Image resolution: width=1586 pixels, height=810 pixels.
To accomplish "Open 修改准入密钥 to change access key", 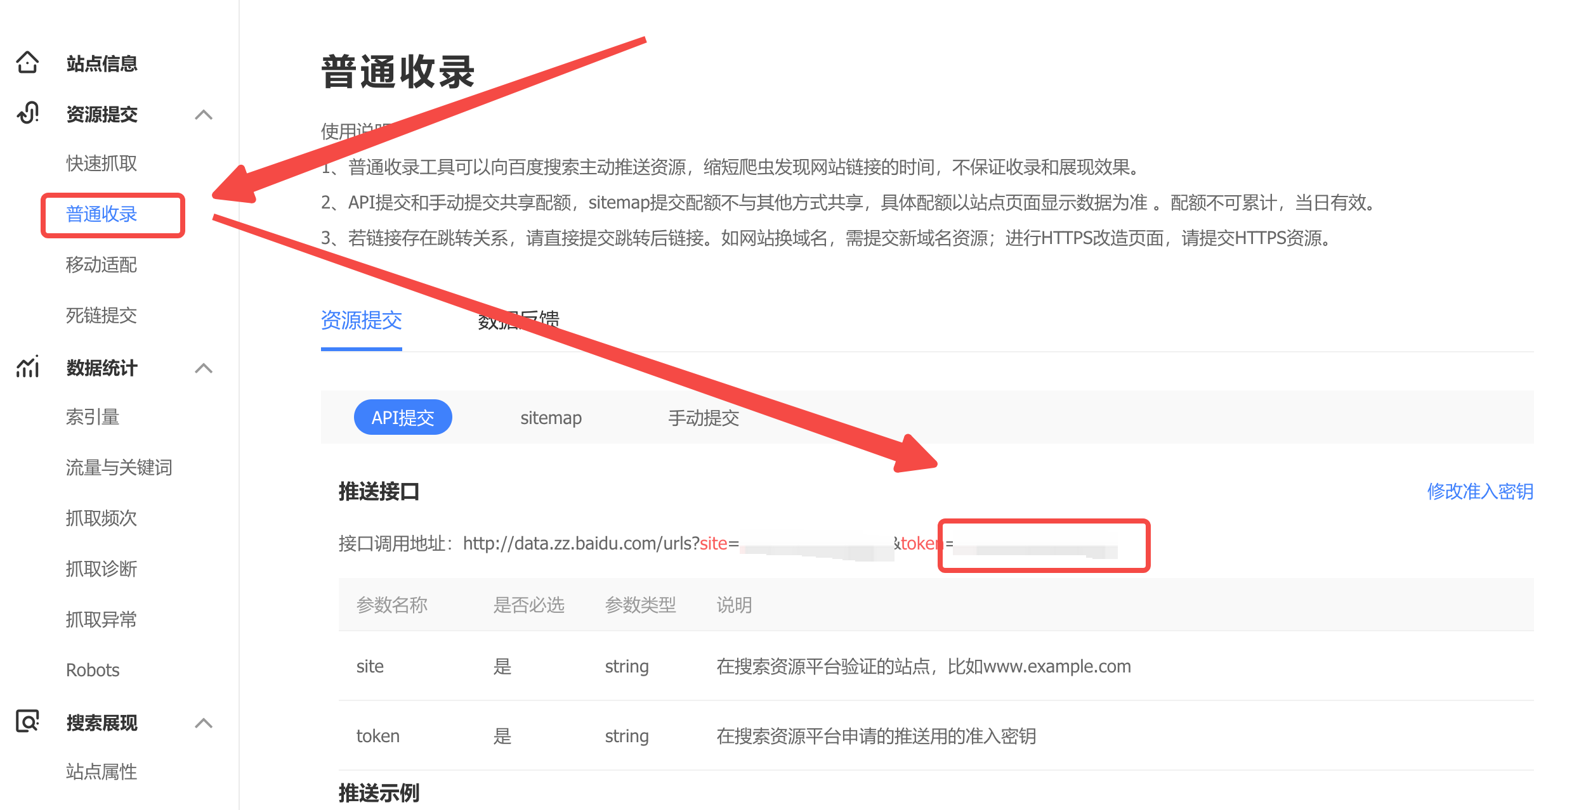I will tap(1481, 490).
